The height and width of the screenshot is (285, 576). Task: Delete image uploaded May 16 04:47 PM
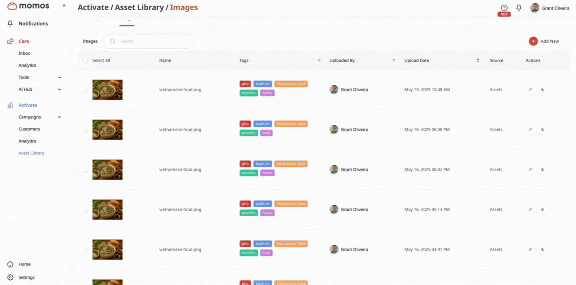pos(542,250)
